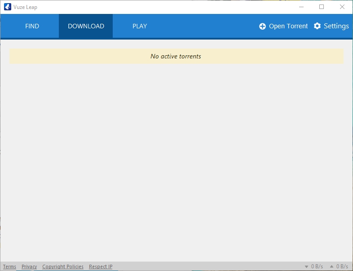Click the download speed arrow icon
This screenshot has height=271, width=353.
[x=306, y=267]
